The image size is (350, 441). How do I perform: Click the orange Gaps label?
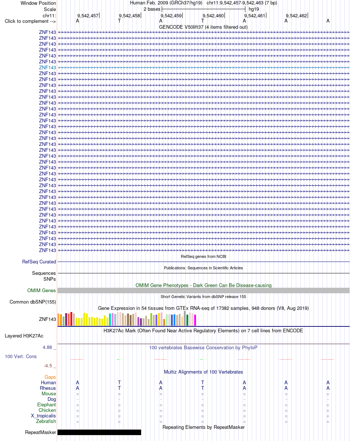pos(50,377)
